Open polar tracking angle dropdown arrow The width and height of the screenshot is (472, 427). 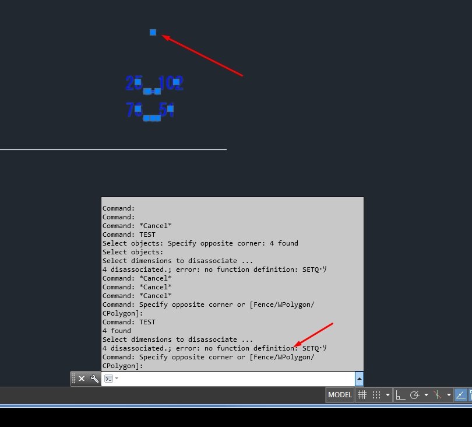[x=426, y=395]
